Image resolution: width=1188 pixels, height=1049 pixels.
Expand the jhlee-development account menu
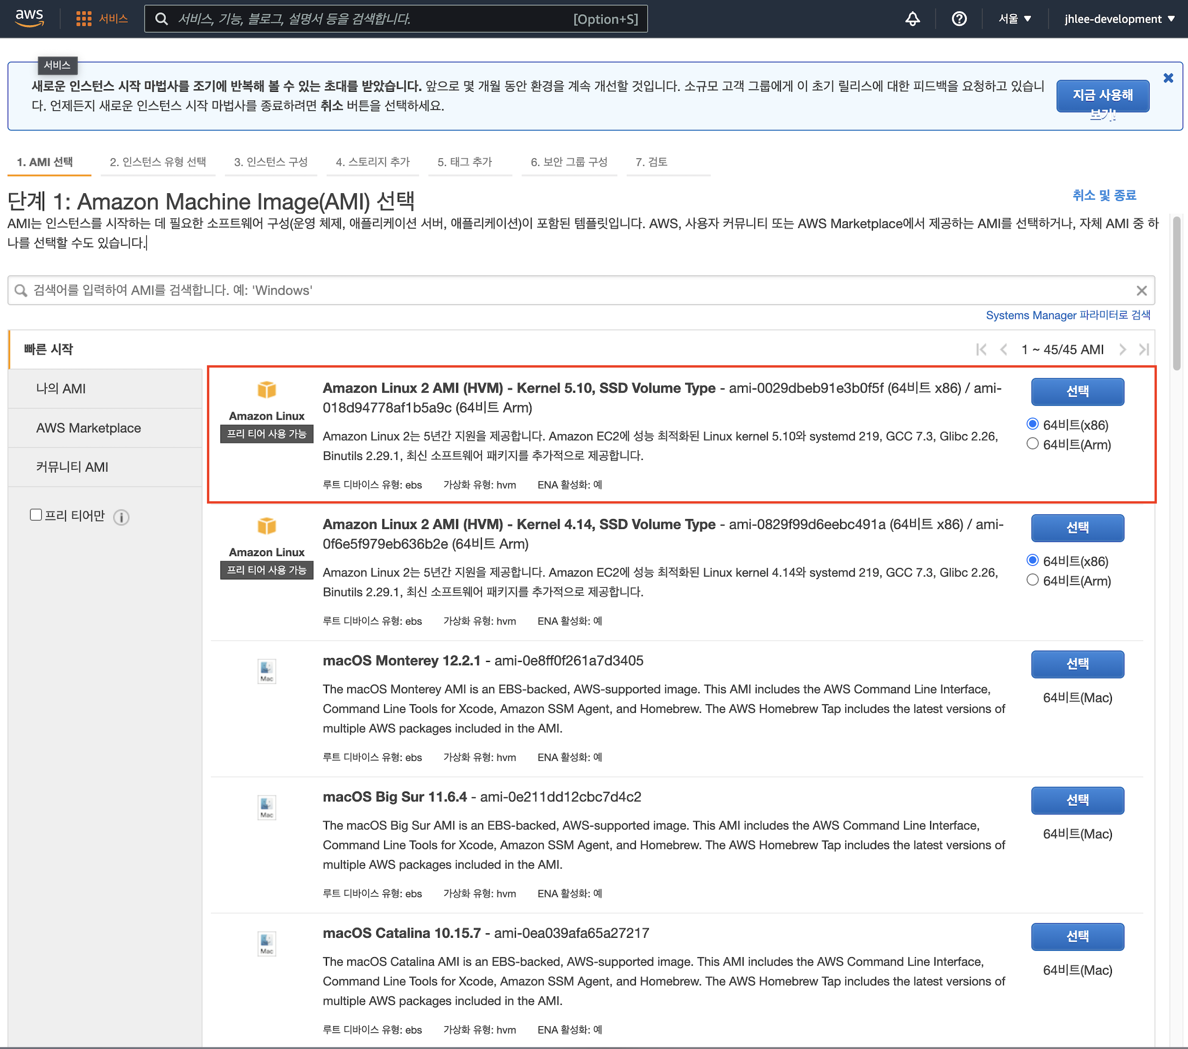point(1119,18)
